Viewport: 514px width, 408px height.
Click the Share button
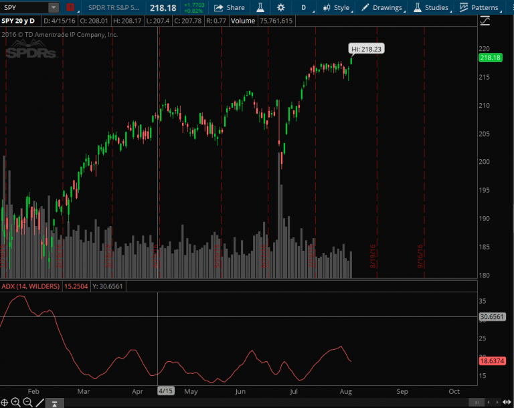[x=230, y=7]
